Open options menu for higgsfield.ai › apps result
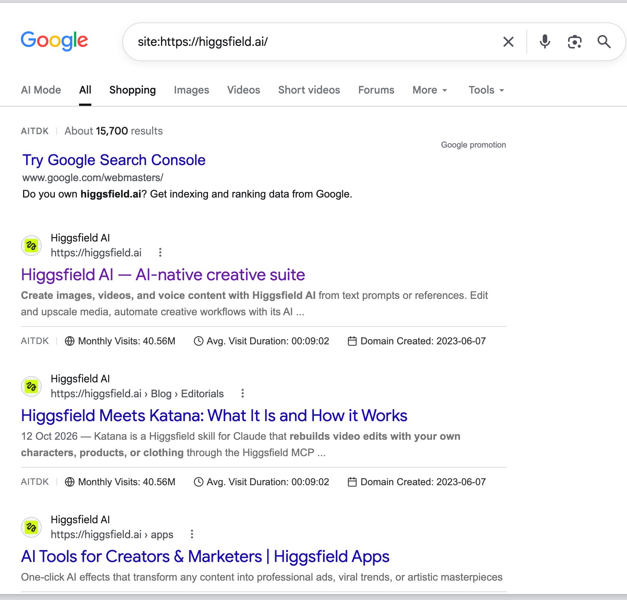Viewport: 627px width, 600px height. [x=192, y=534]
